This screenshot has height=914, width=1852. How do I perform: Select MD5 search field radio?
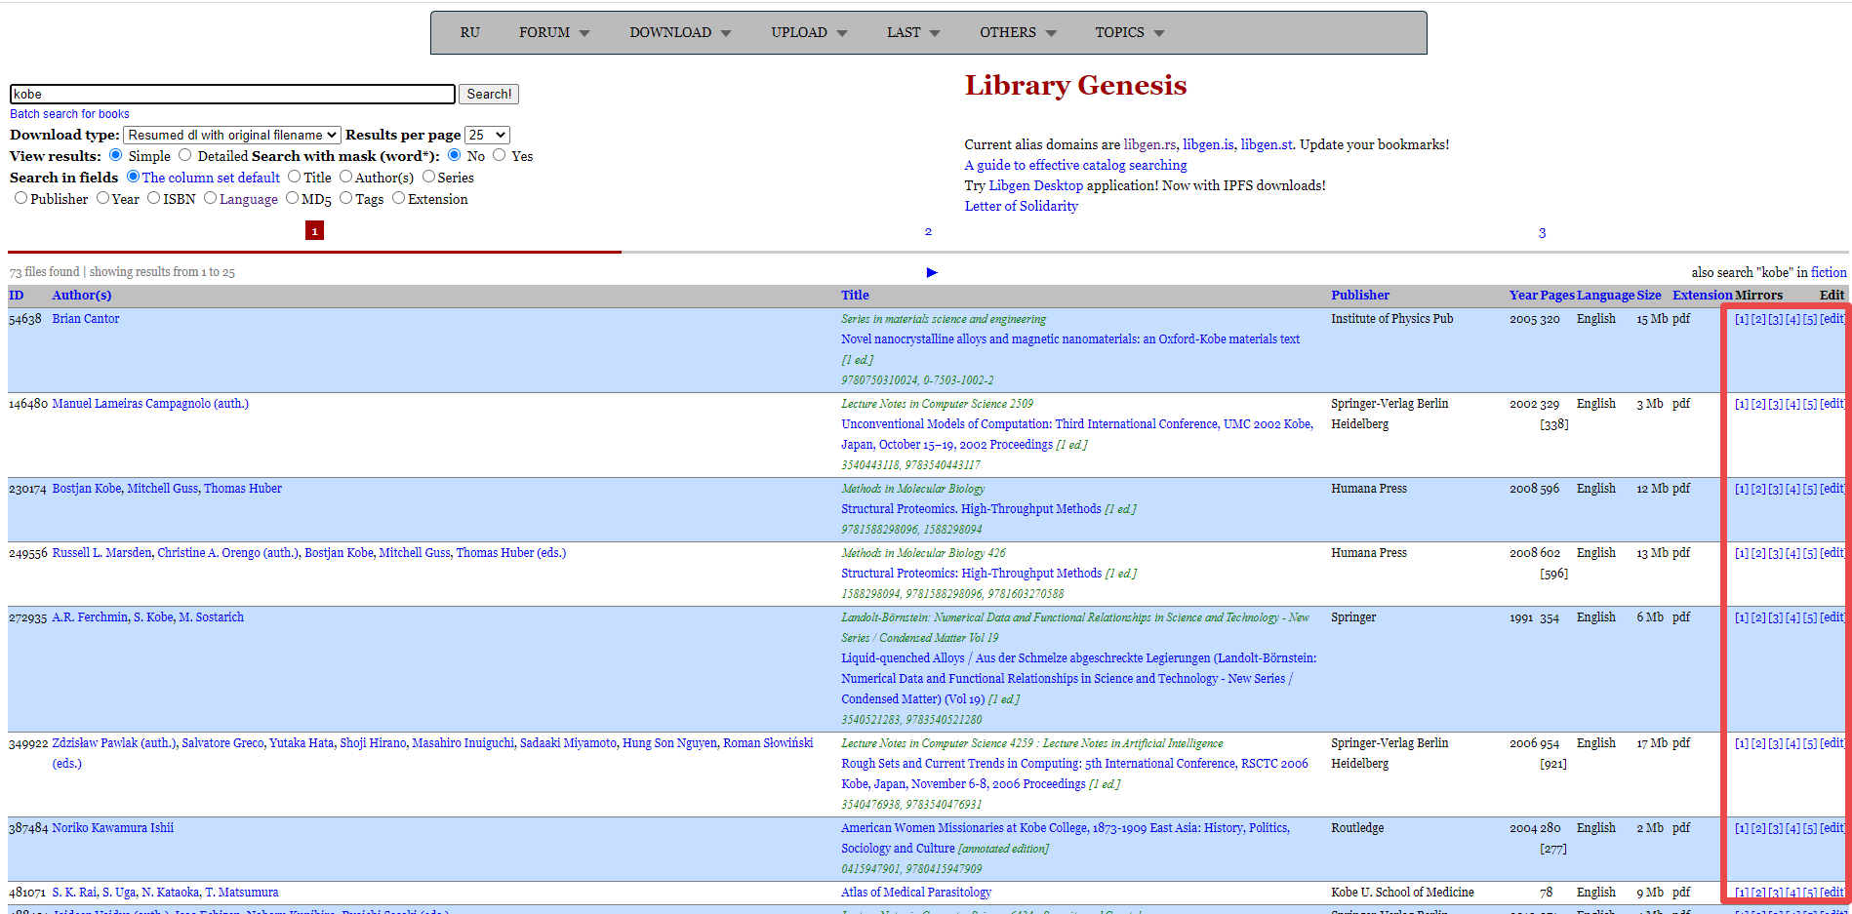(292, 198)
